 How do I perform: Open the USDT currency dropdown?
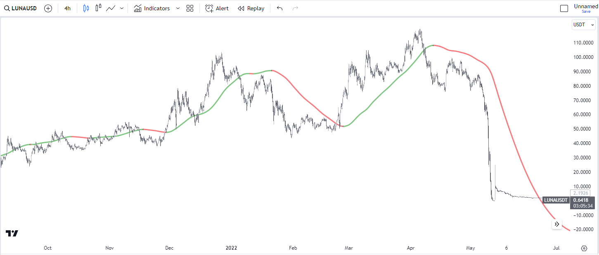point(583,25)
